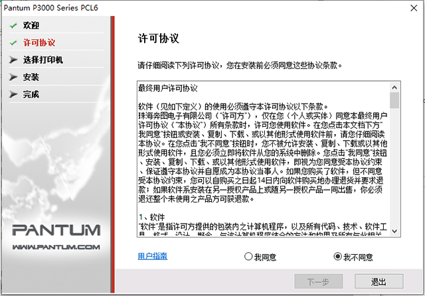Click the arrow icon beside 完成
Image resolution: width=425 pixels, height=296 pixels.
coord(13,94)
